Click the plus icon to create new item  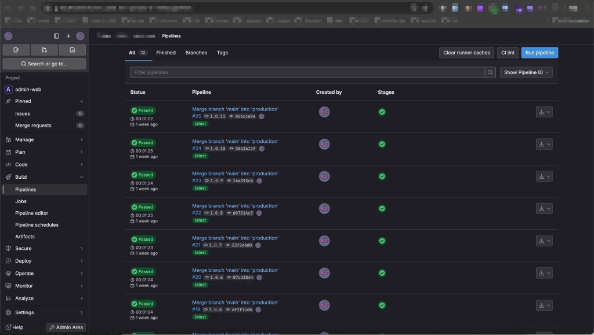[x=68, y=36]
